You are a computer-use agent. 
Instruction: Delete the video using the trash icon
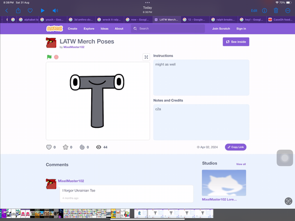[x=276, y=11]
